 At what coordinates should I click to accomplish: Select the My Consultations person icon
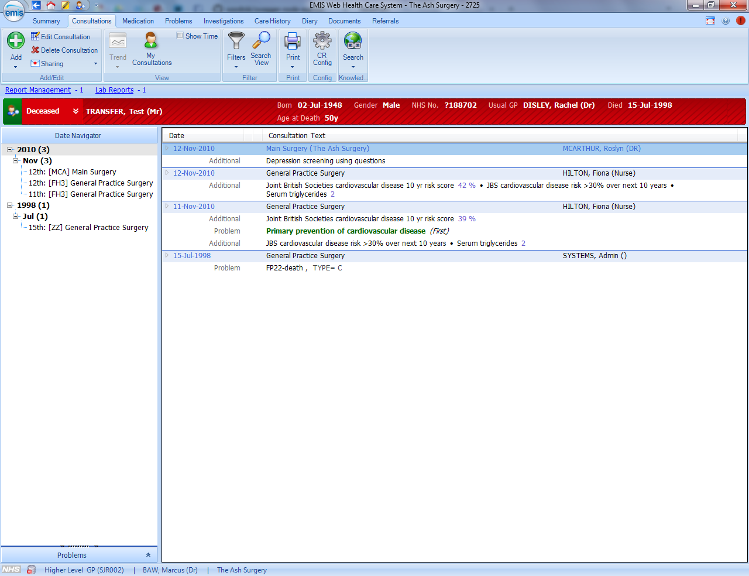151,41
